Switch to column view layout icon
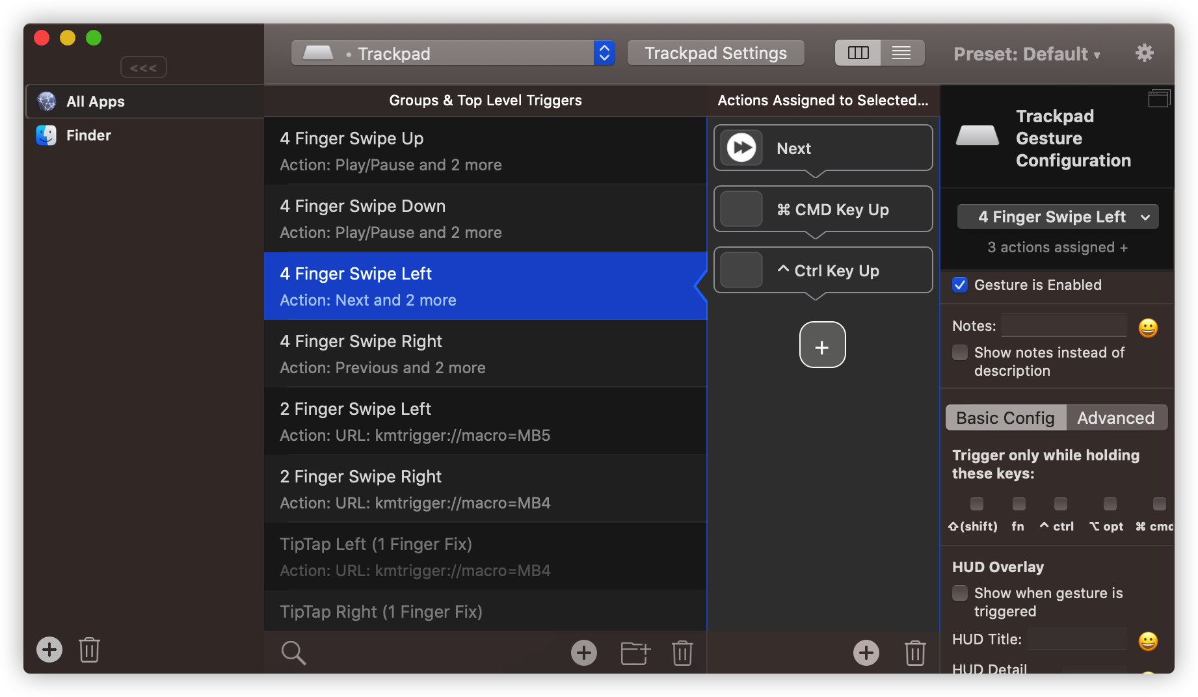Viewport: 1198px width, 697px height. point(858,53)
